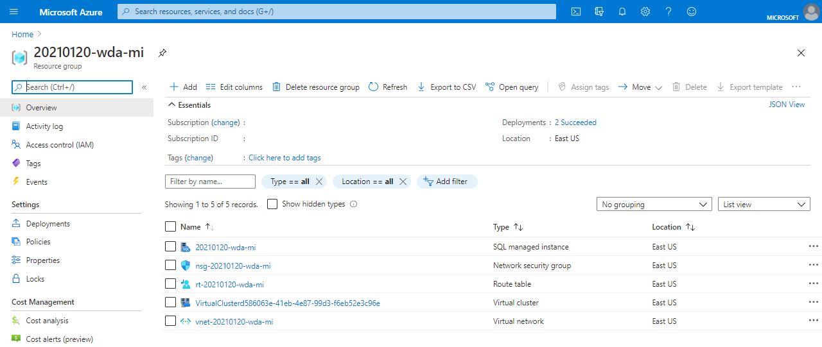
Task: Open Cloud Shell from top bar
Action: point(577,12)
